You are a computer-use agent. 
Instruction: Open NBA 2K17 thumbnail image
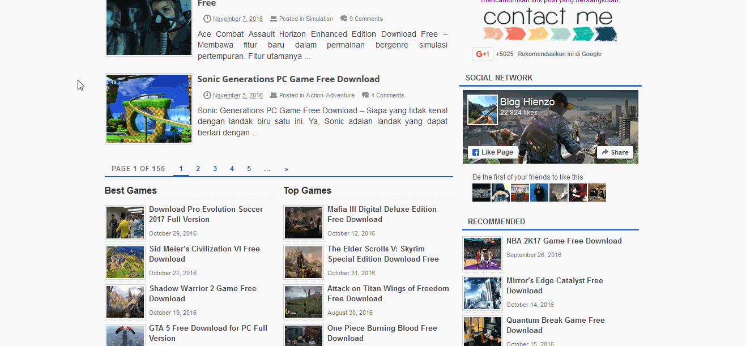(483, 254)
